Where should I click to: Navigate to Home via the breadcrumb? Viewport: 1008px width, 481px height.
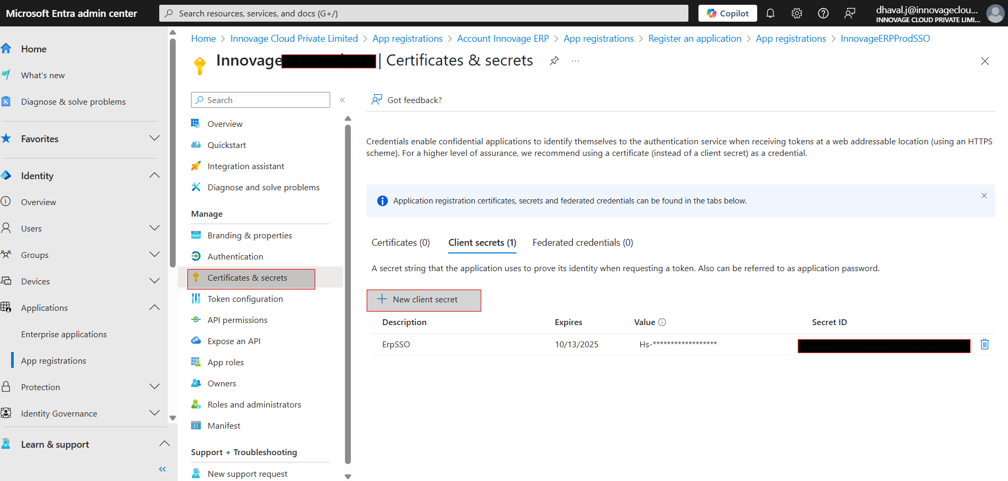203,38
